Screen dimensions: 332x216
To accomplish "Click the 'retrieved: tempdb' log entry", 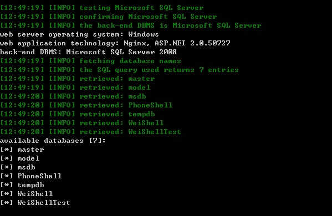I will click(78, 114).
